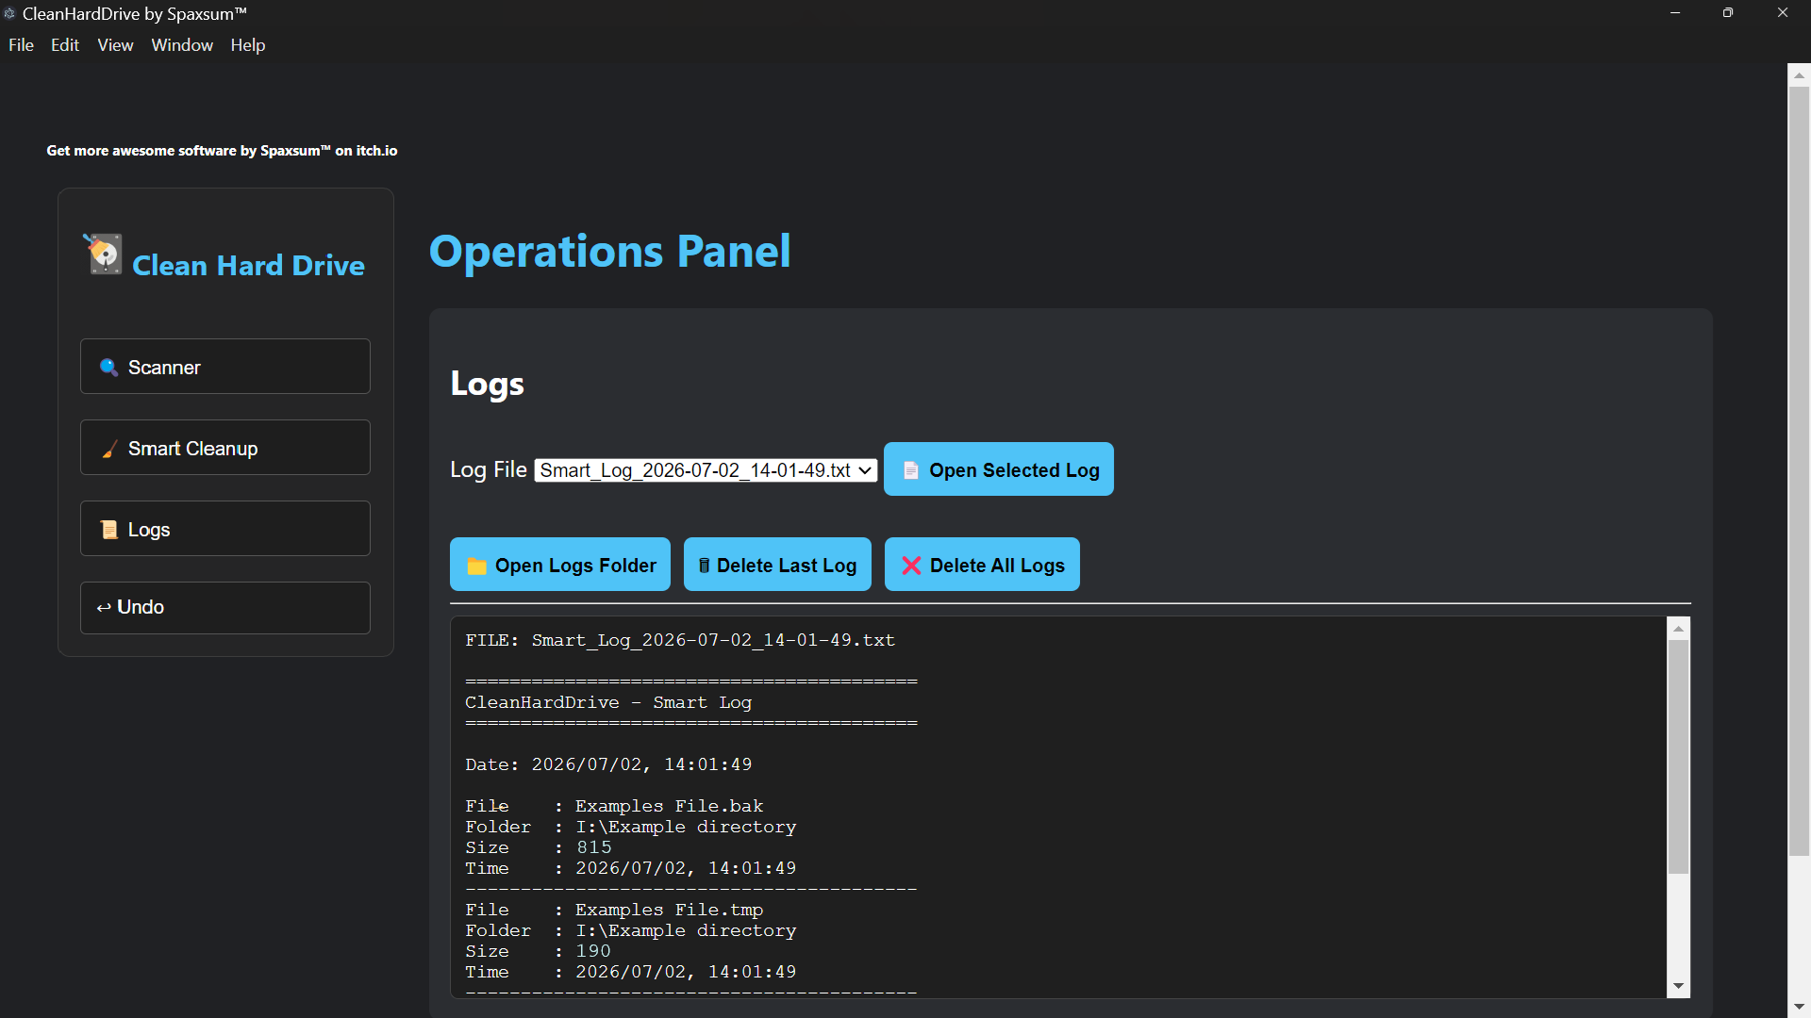
Task: Select the Undo sidebar button
Action: (x=225, y=608)
